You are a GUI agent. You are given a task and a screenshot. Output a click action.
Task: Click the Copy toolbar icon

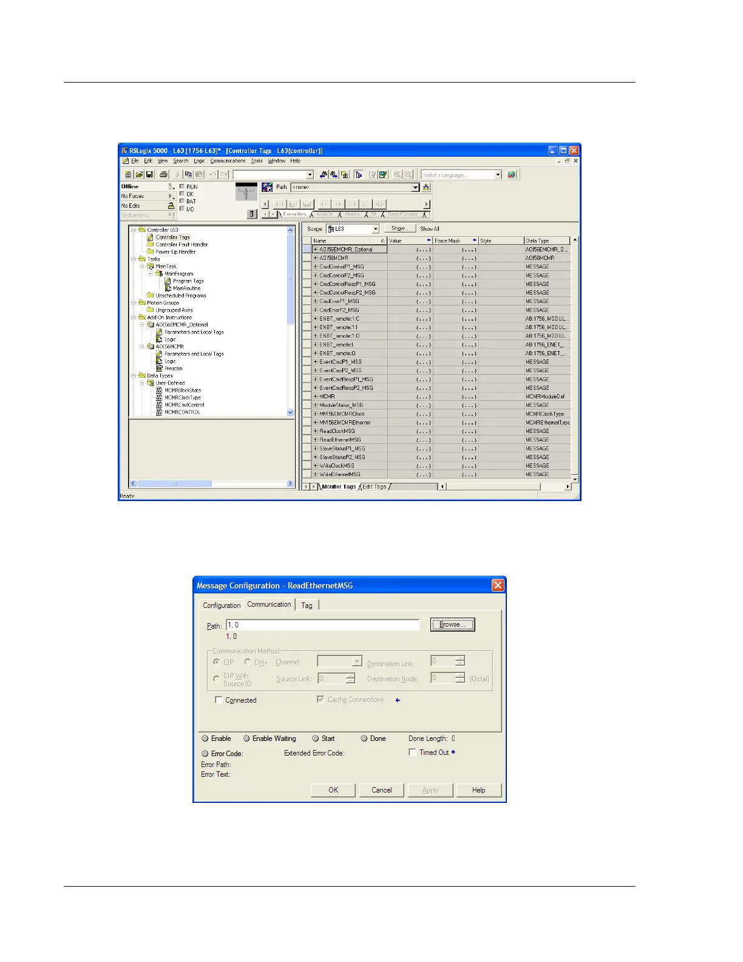point(188,175)
